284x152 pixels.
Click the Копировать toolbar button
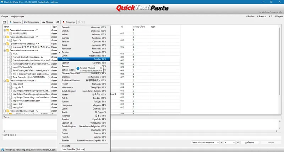(32, 22)
